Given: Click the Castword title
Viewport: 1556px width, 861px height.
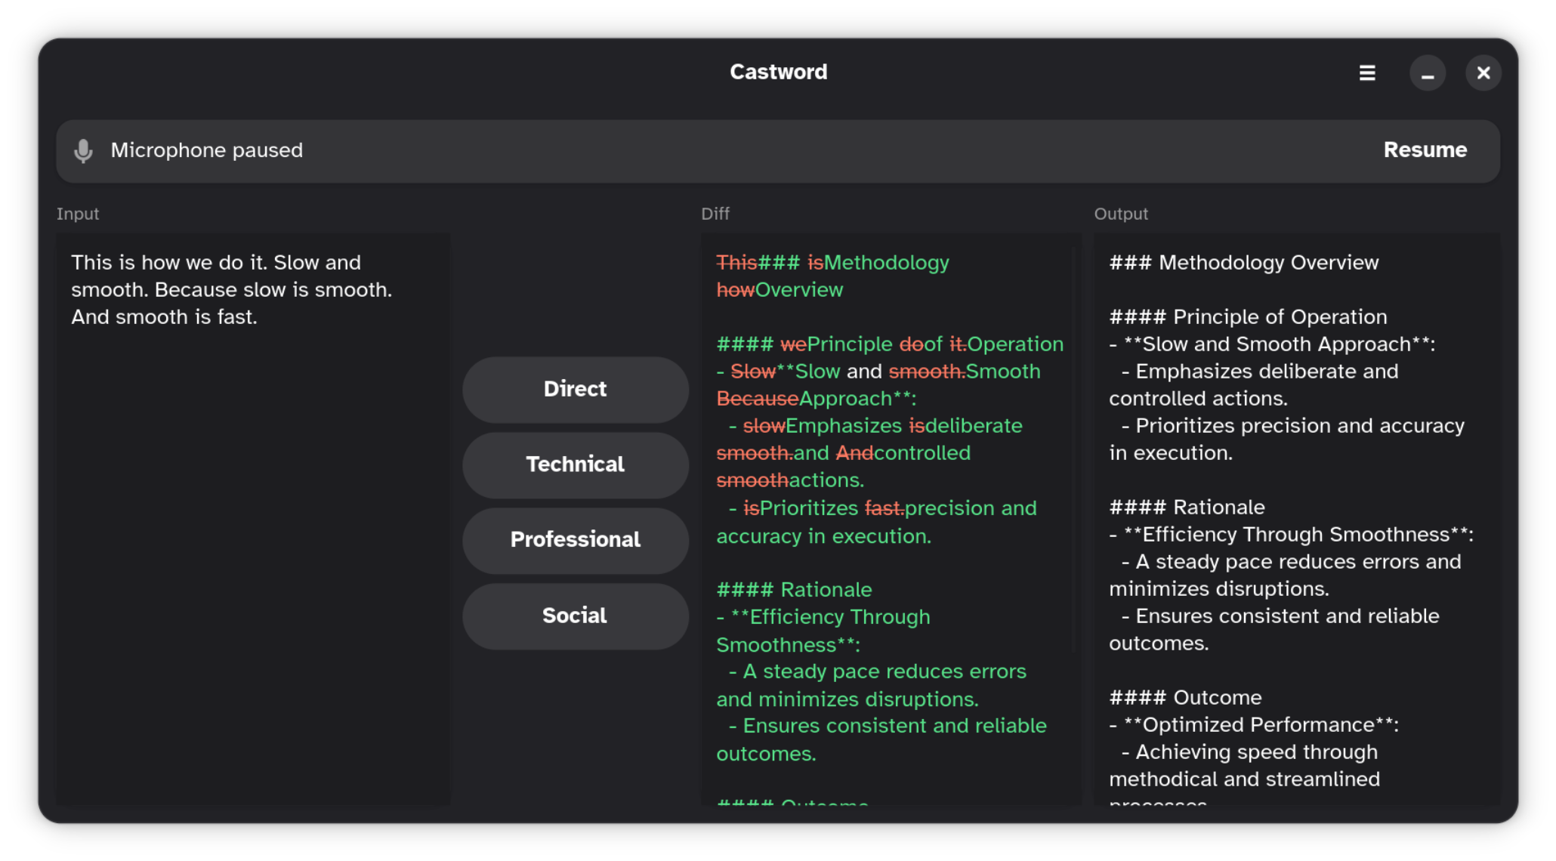Looking at the screenshot, I should click(778, 72).
